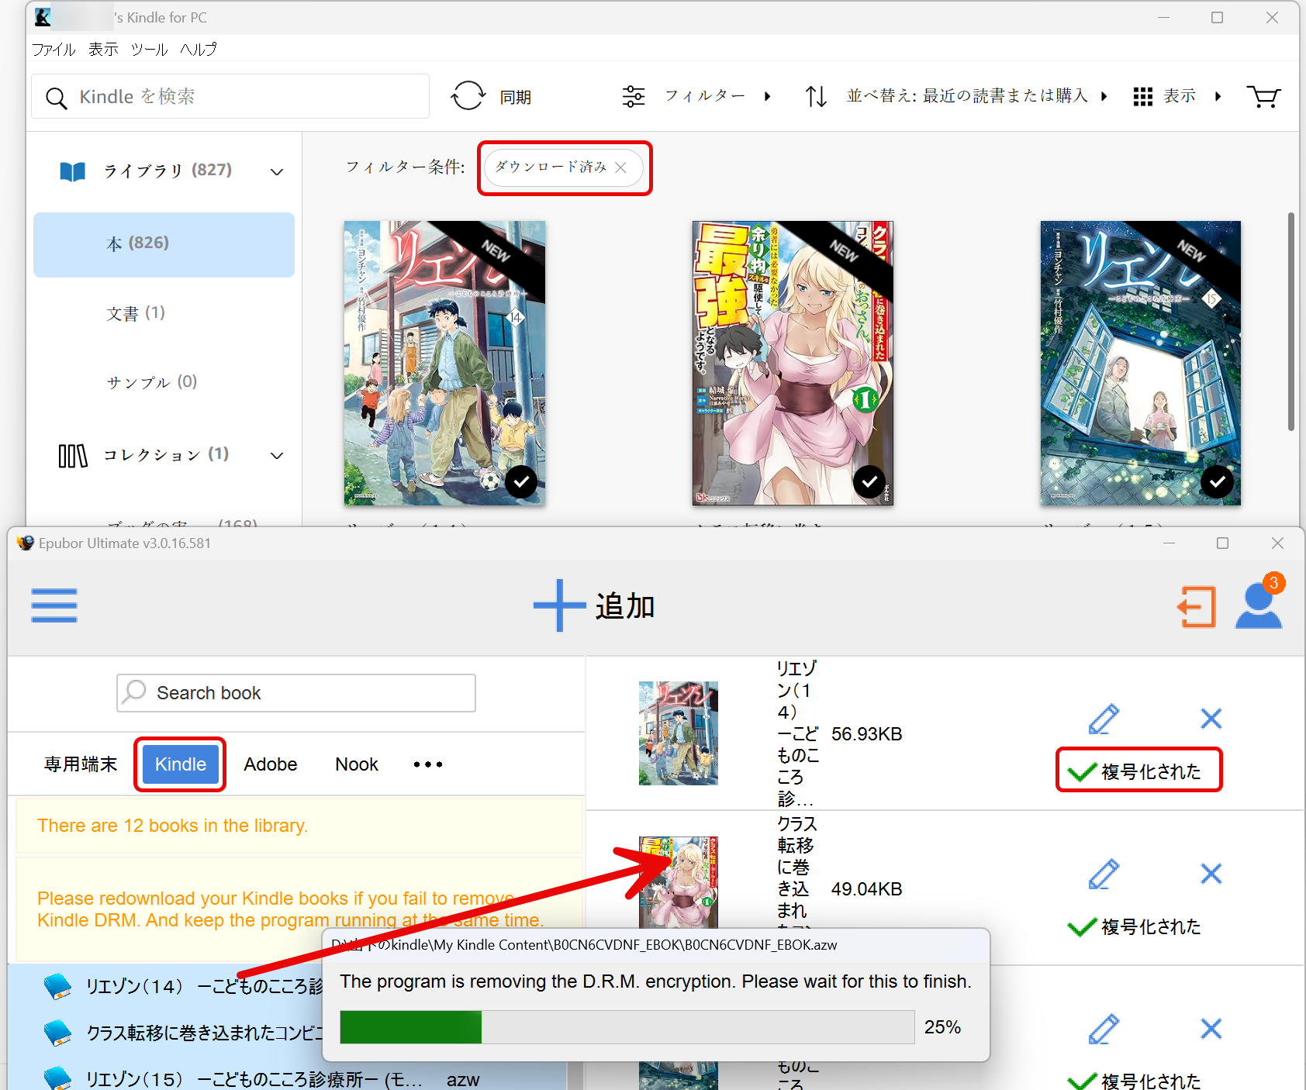The image size is (1306, 1090).
Task: Remove the ダウンロード済み filter chip
Action: (620, 167)
